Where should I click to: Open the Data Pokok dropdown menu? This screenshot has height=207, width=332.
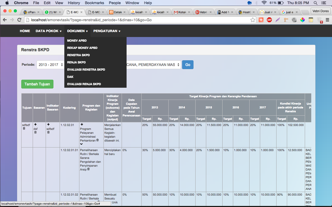pyautogui.click(x=49, y=31)
